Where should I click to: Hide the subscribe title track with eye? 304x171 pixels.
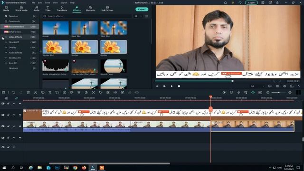[x=20, y=115]
